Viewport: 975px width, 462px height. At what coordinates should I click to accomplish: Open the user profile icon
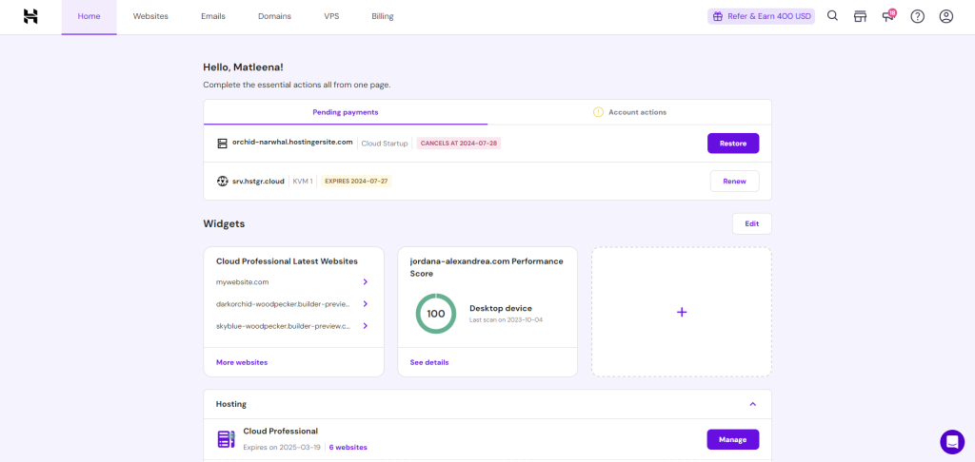pos(945,16)
